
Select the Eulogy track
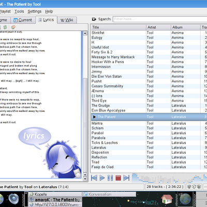click(97, 38)
